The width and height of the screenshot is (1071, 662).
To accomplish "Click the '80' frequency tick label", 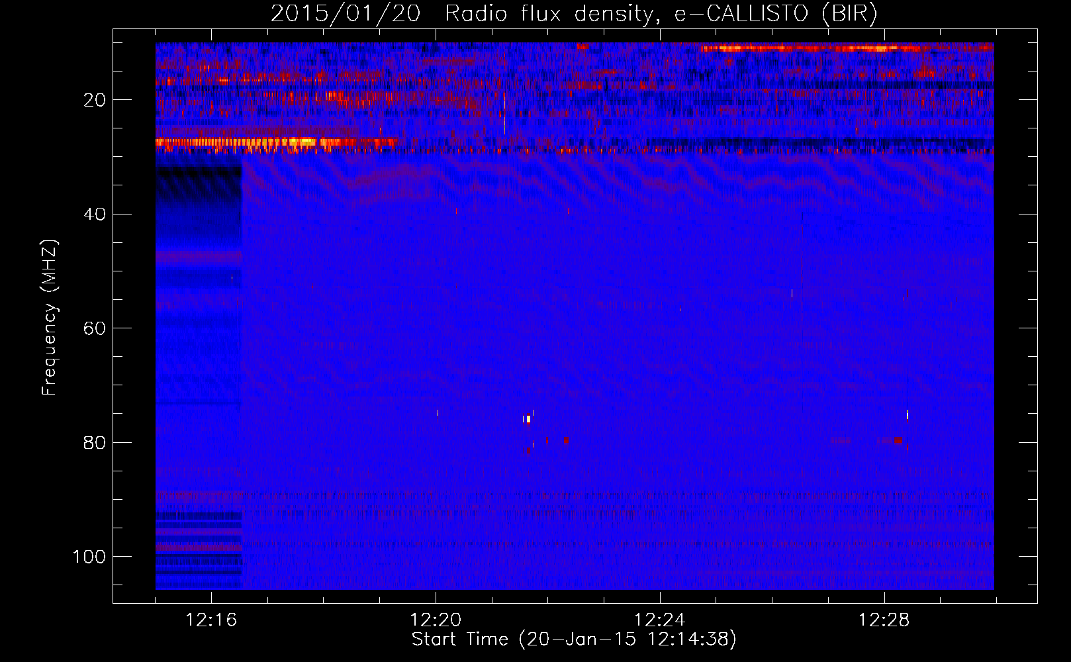I will 95,443.
